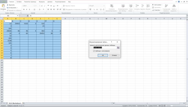Click the page layout view status icon
The image size is (188, 107).
(x=162, y=106)
